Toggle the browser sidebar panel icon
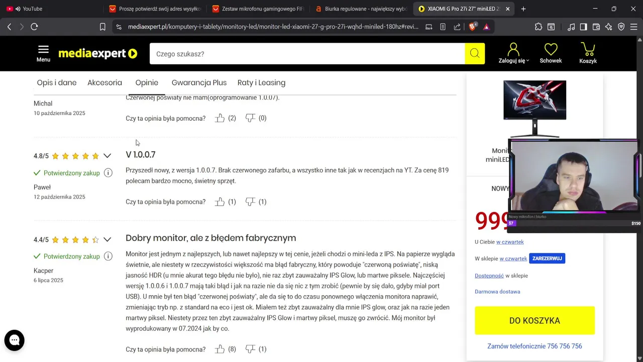Image resolution: width=643 pixels, height=362 pixels. [584, 27]
